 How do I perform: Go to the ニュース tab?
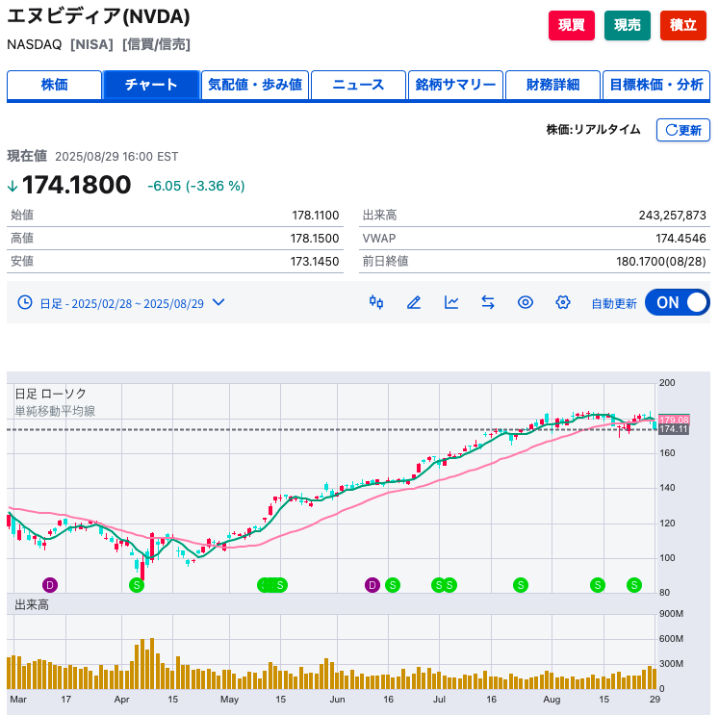point(358,85)
